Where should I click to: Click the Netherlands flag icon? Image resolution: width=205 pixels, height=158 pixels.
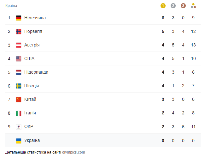point(19,72)
